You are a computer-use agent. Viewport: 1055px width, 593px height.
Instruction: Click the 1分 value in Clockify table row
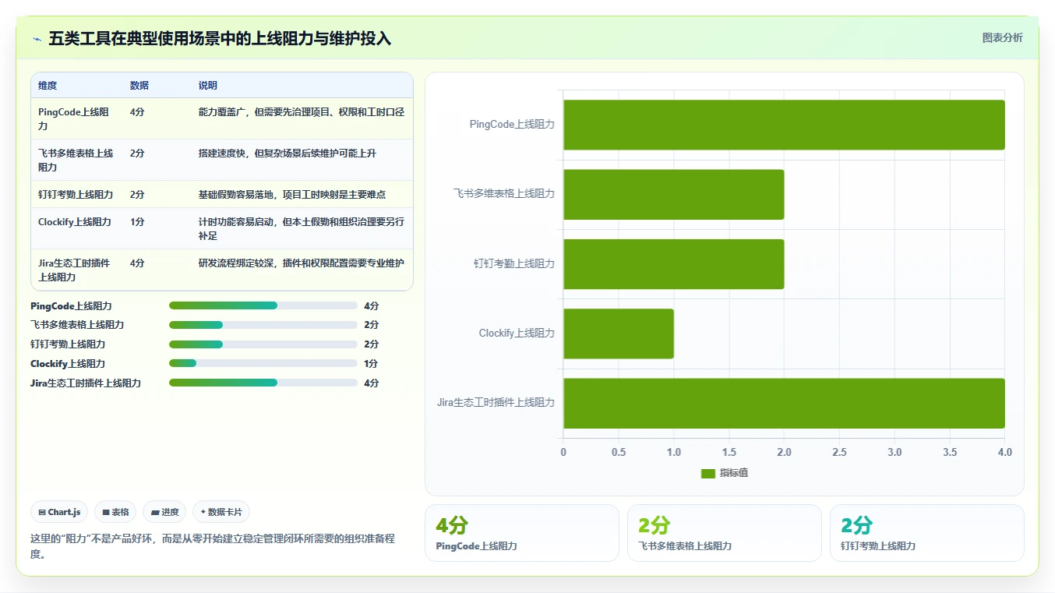click(137, 222)
